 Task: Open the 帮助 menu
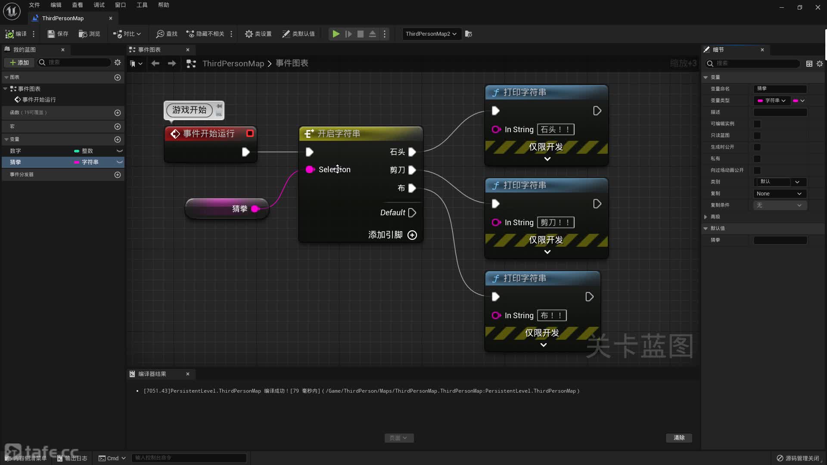coord(164,5)
